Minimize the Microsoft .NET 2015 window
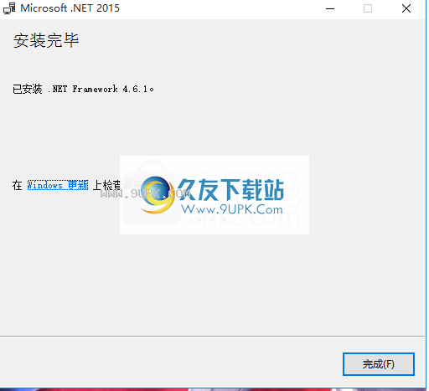This screenshot has width=429, height=391. point(330,8)
